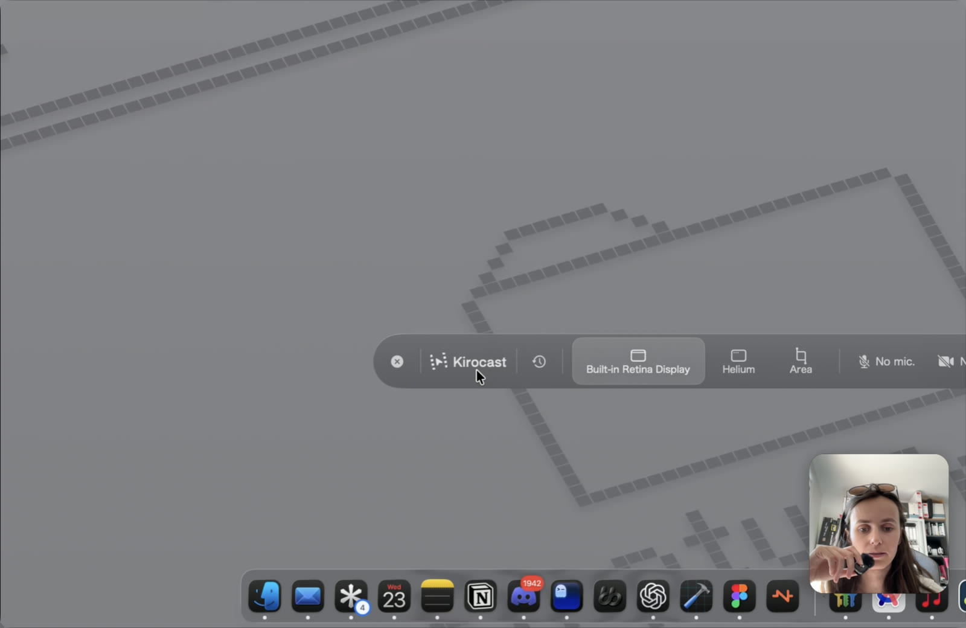Screen dimensions: 966x628
Task: Open the Notes app in Dock
Action: [x=437, y=596]
